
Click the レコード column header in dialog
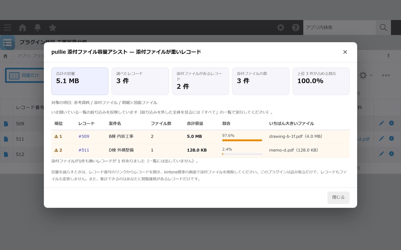coord(87,123)
